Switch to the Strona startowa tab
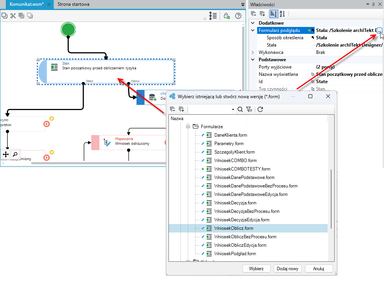 click(74, 4)
